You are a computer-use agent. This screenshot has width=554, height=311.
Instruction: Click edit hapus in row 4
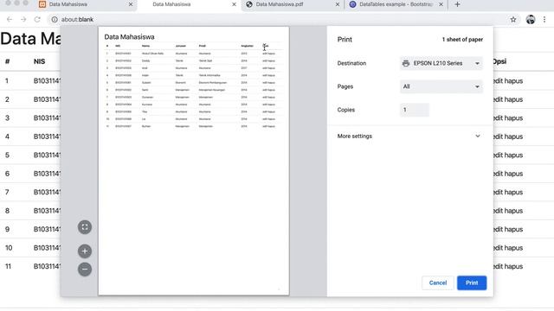click(x=508, y=136)
